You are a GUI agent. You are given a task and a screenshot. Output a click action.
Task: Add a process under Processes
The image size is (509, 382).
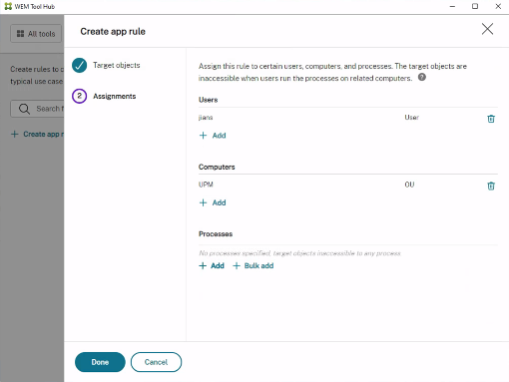point(212,265)
